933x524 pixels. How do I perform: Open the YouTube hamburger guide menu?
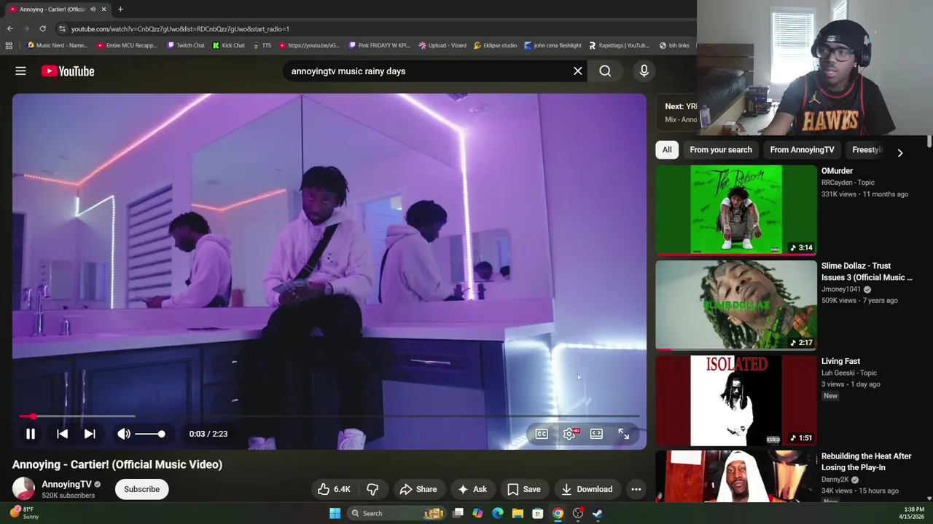(20, 71)
